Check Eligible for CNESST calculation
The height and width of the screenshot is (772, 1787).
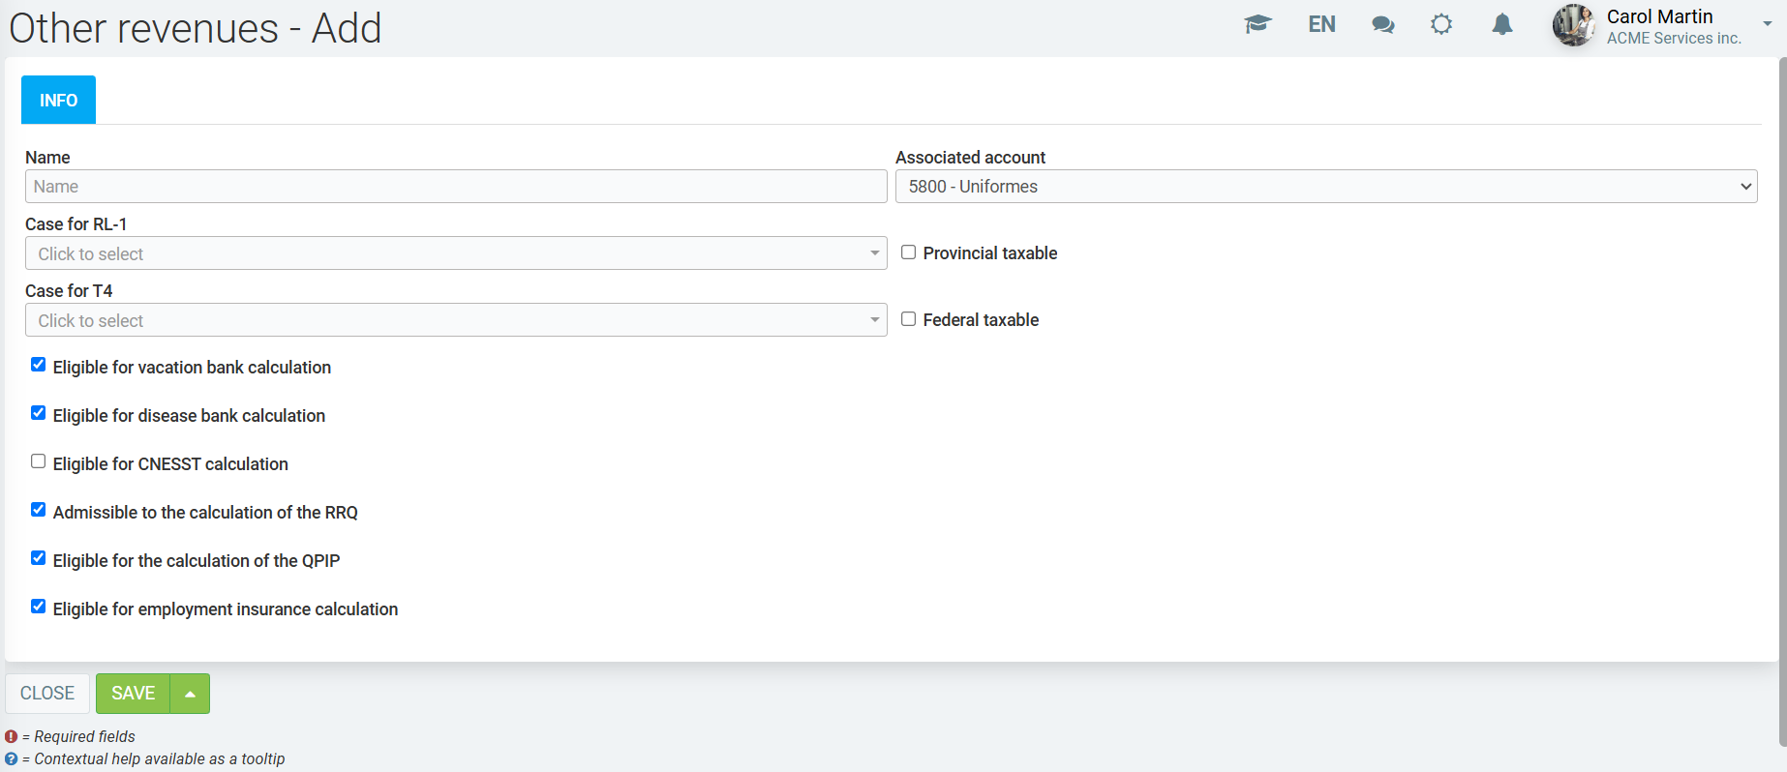pos(39,461)
